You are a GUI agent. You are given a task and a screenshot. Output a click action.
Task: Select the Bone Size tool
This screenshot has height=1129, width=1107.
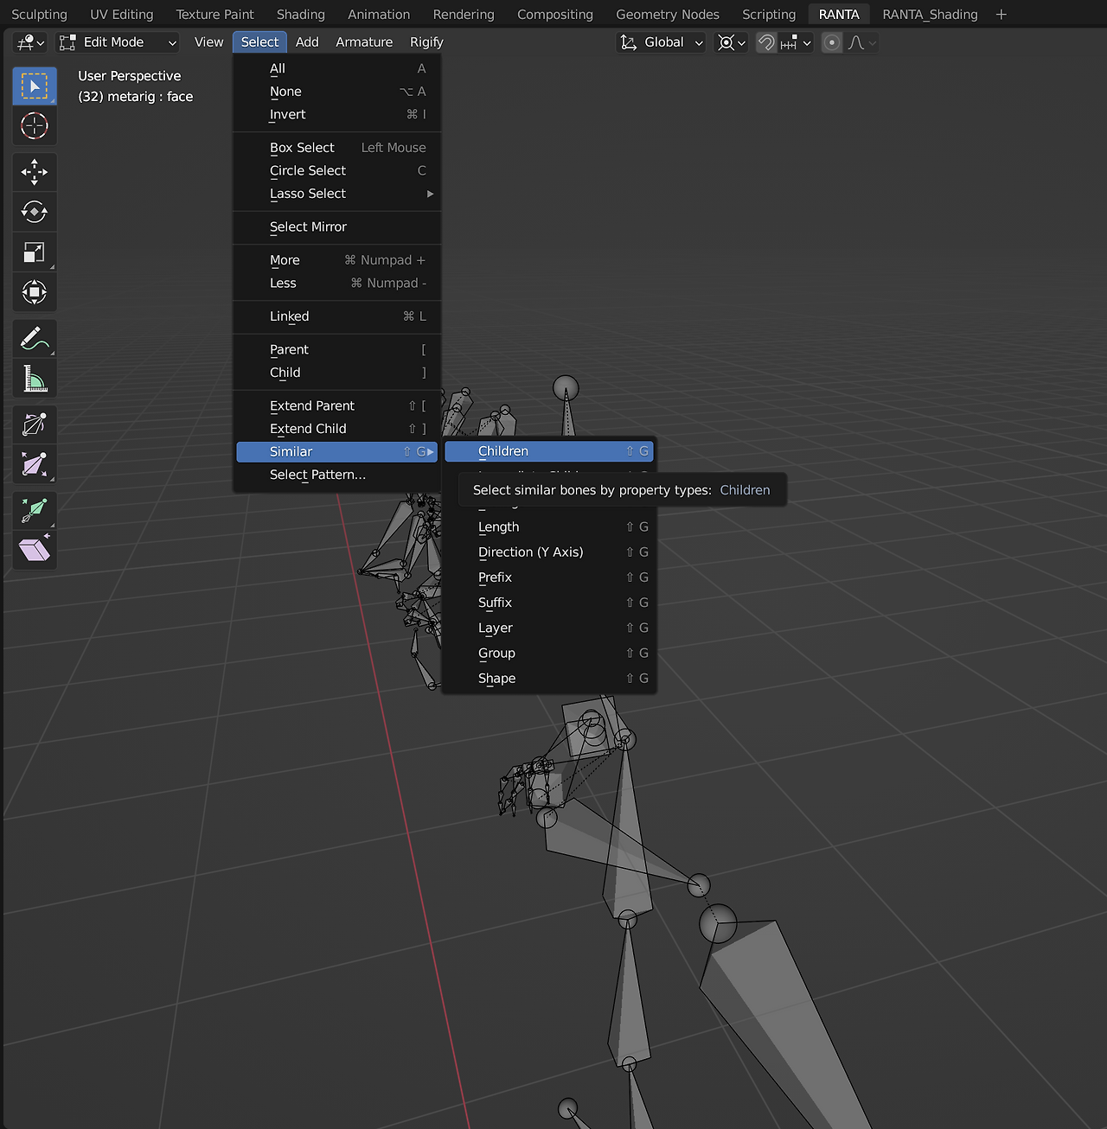[x=35, y=464]
